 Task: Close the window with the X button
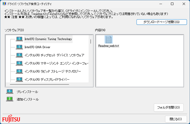point(184,4)
